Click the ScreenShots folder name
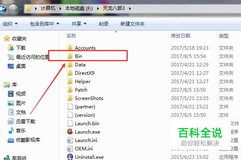241x160 pixels. pyautogui.click(x=89, y=98)
